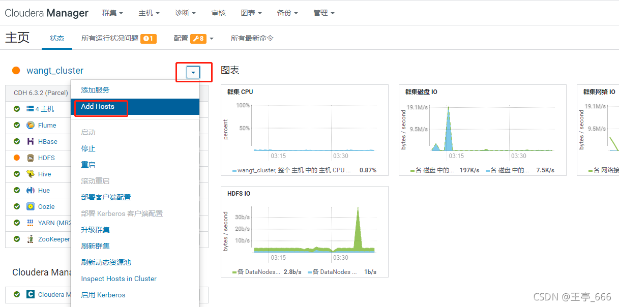Open the 群集 CPU chart
The width and height of the screenshot is (619, 307).
coord(305,130)
